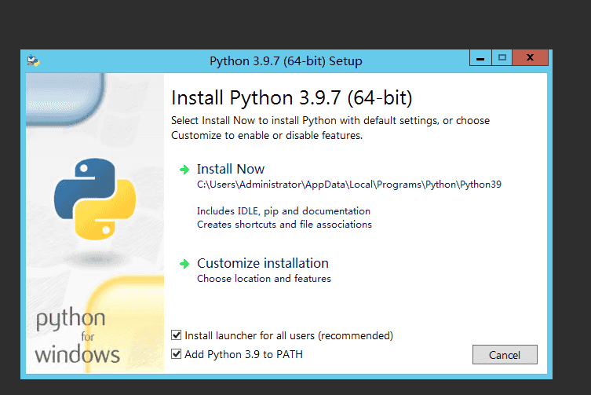Toggle the Add Python 3.9 to PATH checkbox
Image resolution: width=591 pixels, height=395 pixels.
pyautogui.click(x=177, y=354)
